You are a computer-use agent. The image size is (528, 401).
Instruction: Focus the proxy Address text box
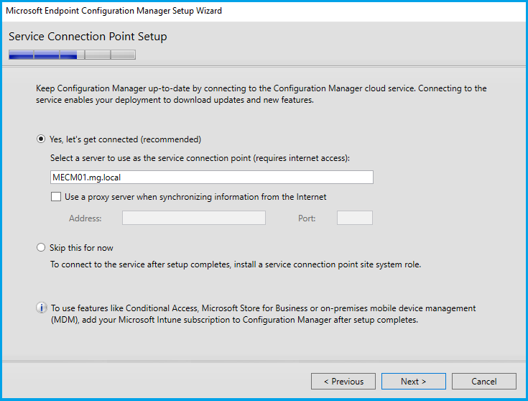[x=193, y=218]
